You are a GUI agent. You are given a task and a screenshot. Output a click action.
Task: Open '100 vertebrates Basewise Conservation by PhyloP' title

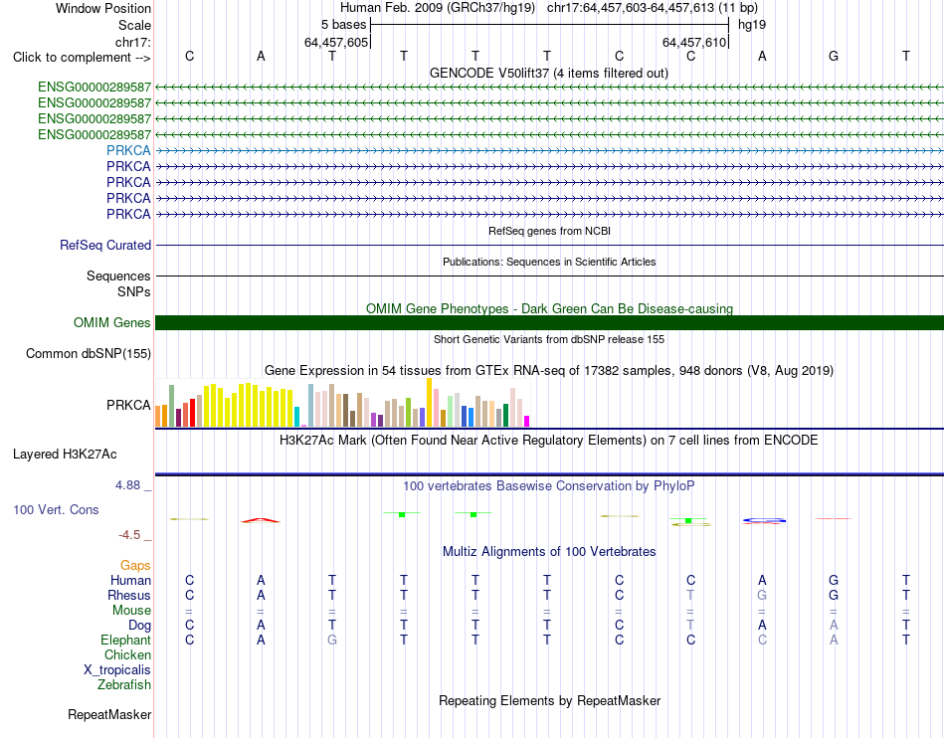(549, 485)
